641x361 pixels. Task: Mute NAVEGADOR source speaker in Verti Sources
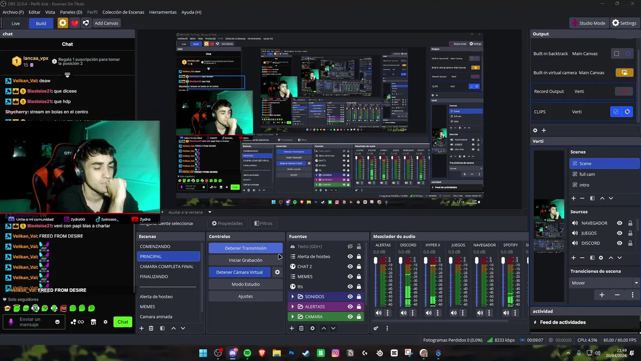click(x=574, y=223)
